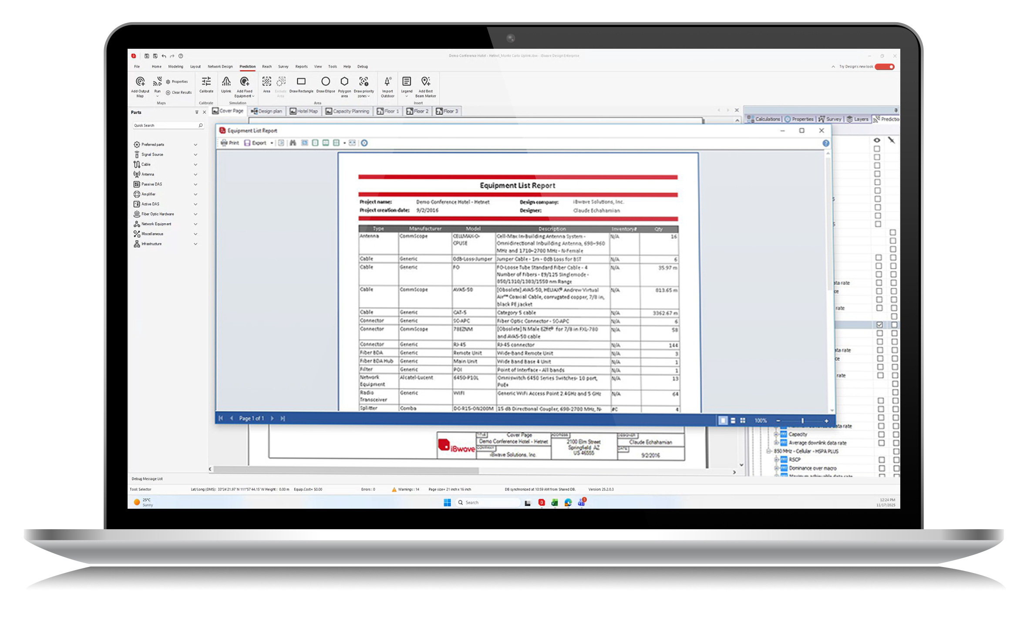
Task: Click the report zoom slider
Action: click(802, 420)
